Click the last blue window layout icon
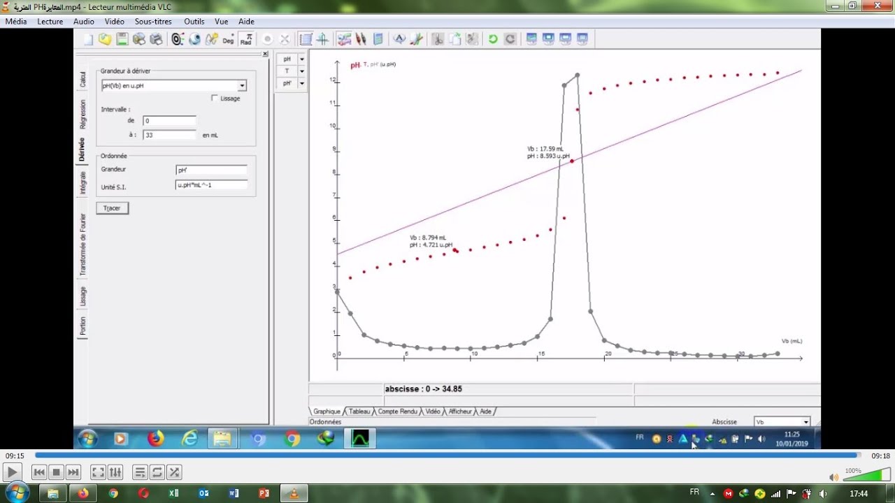 [582, 40]
